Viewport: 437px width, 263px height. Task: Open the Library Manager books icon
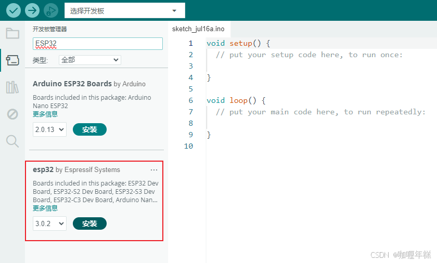coord(12,87)
